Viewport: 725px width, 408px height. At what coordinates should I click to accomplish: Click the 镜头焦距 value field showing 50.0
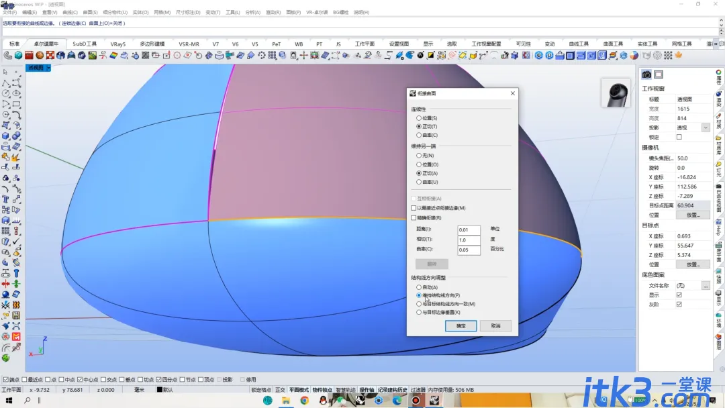tap(693, 158)
